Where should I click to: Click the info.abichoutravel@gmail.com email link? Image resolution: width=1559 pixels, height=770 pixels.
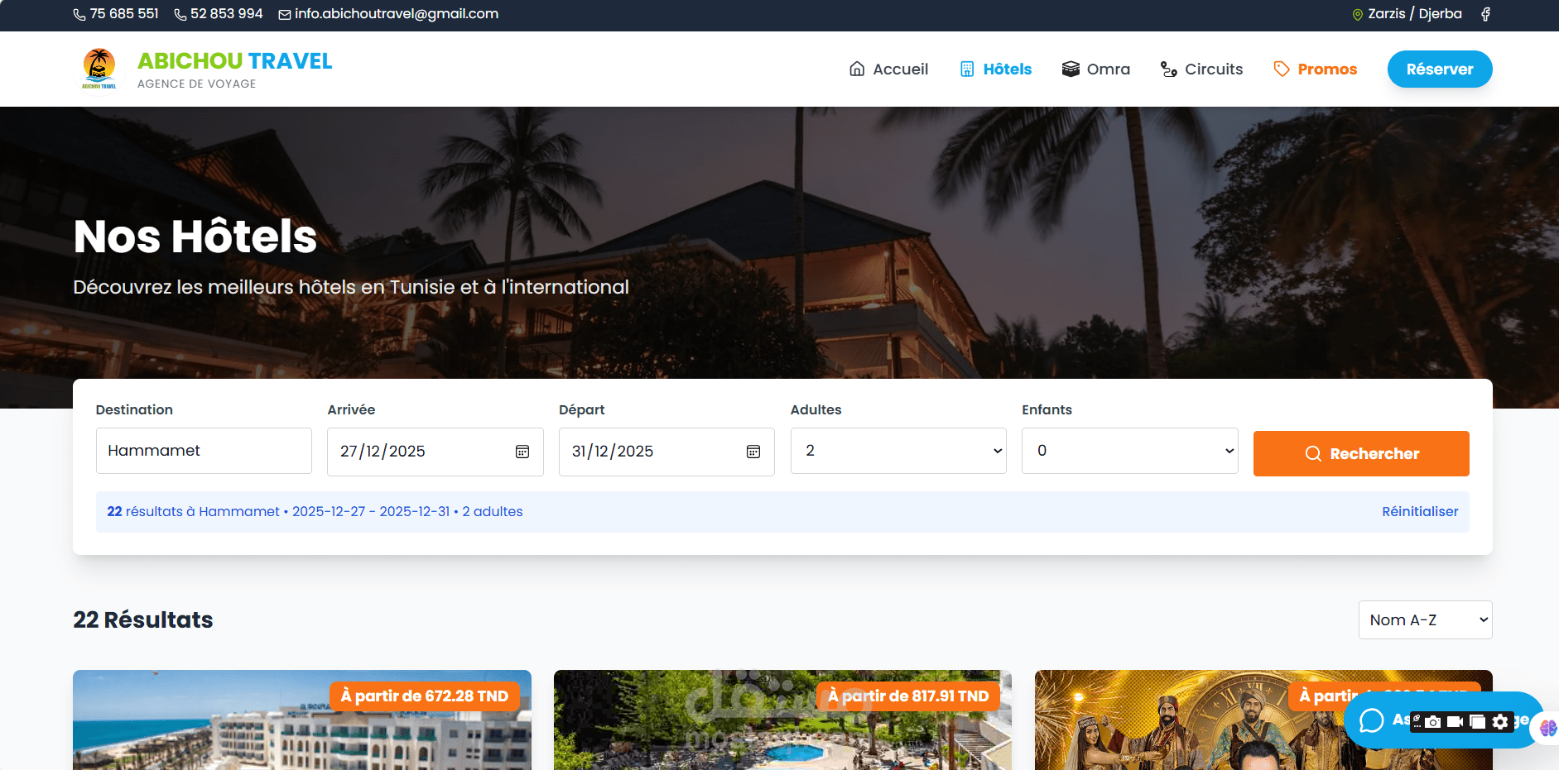tap(397, 14)
